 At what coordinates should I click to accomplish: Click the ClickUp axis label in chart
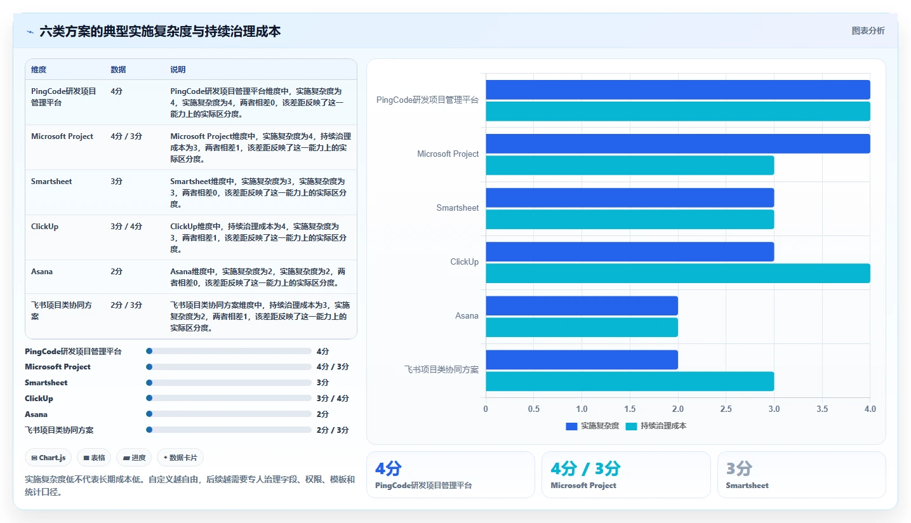tap(465, 262)
